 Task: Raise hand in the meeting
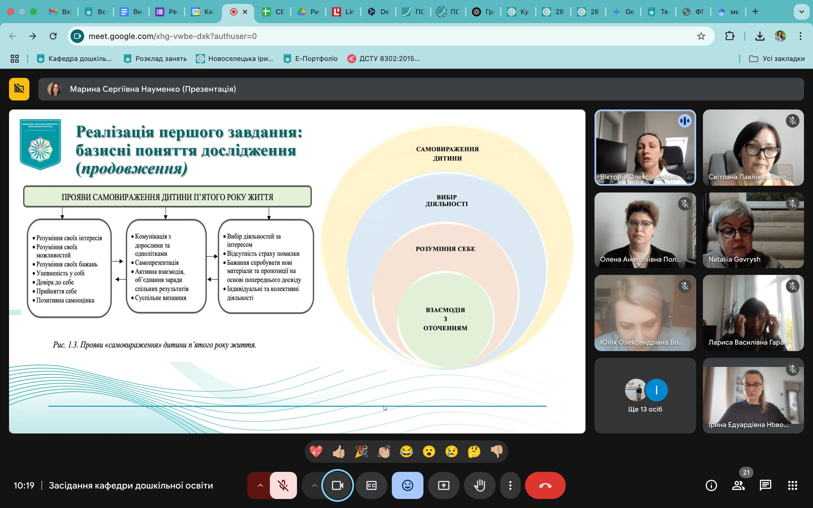click(x=479, y=485)
